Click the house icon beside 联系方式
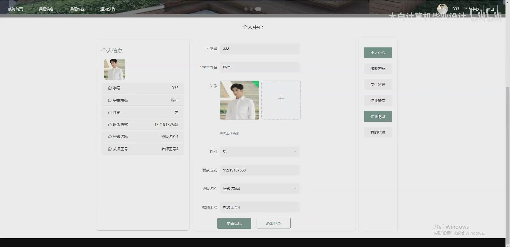510x247 pixels. [110, 125]
